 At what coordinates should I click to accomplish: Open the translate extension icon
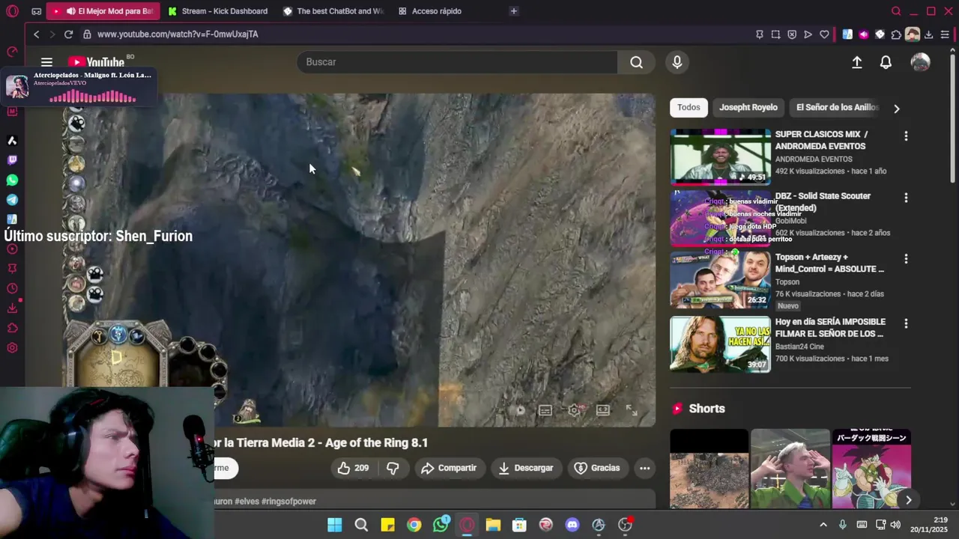pyautogui.click(x=847, y=34)
